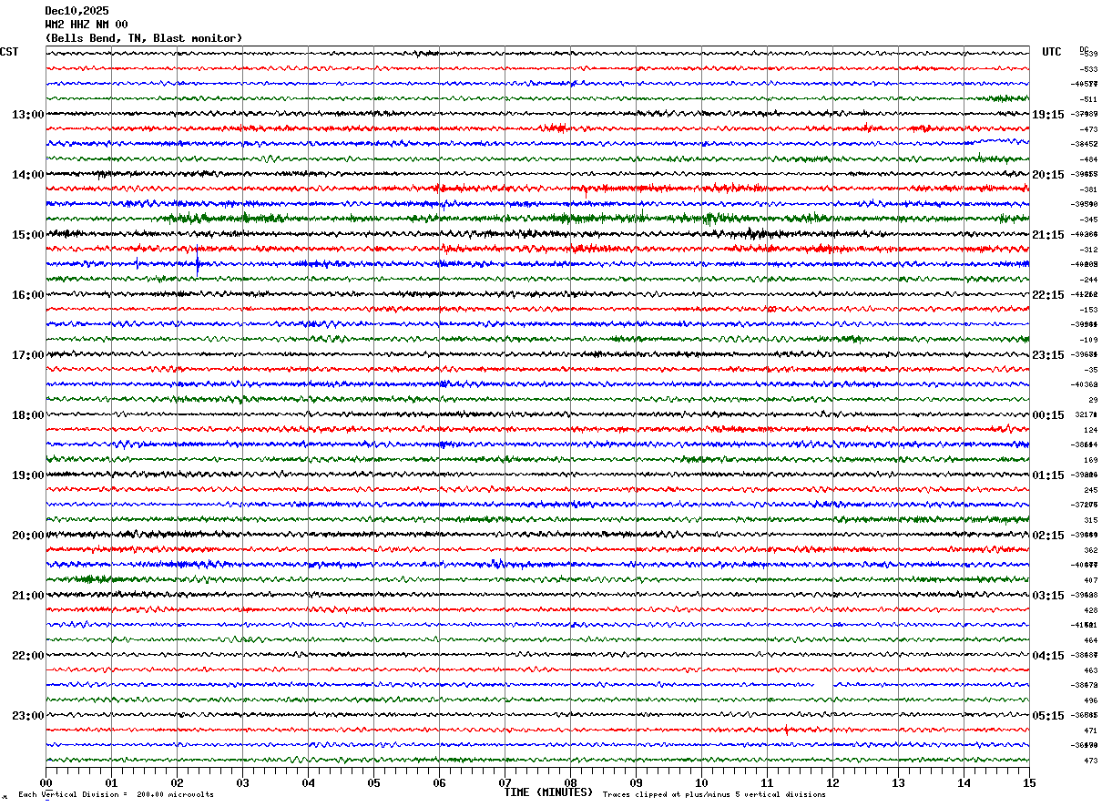The height and width of the screenshot is (807, 1102).
Task: Click minute tick 06 on the time axis
Action: [x=439, y=782]
